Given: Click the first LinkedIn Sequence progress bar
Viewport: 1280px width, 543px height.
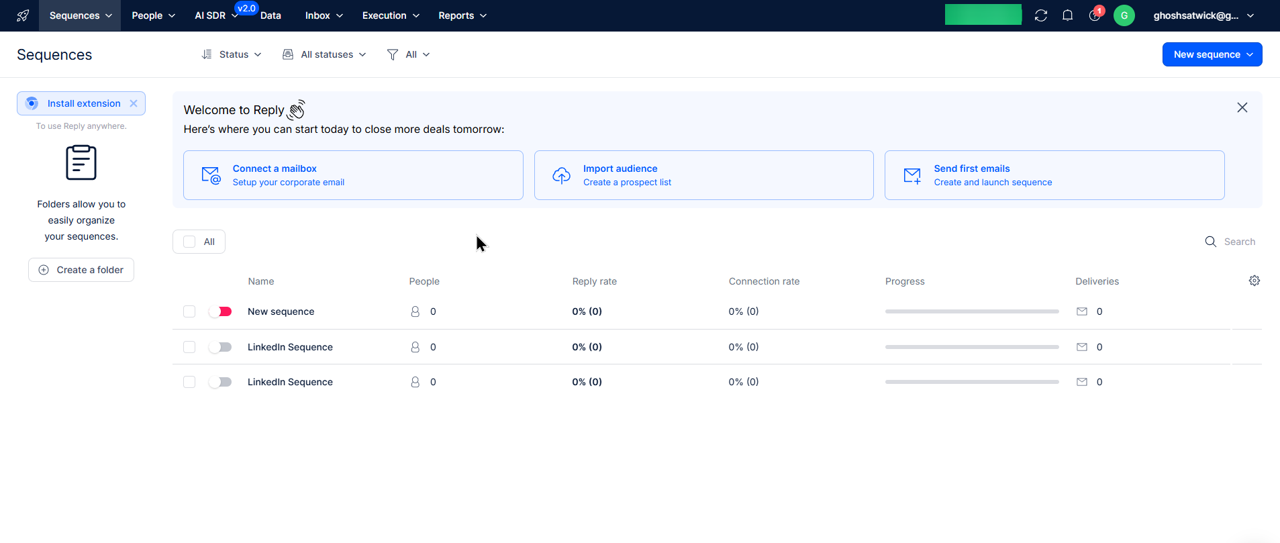Looking at the screenshot, I should [x=972, y=347].
